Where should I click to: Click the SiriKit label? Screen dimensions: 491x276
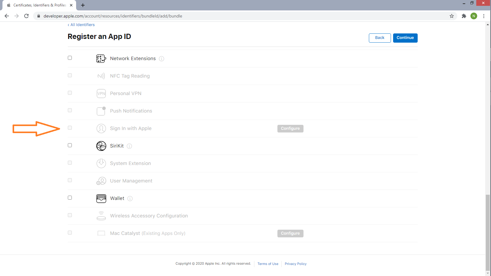(117, 146)
